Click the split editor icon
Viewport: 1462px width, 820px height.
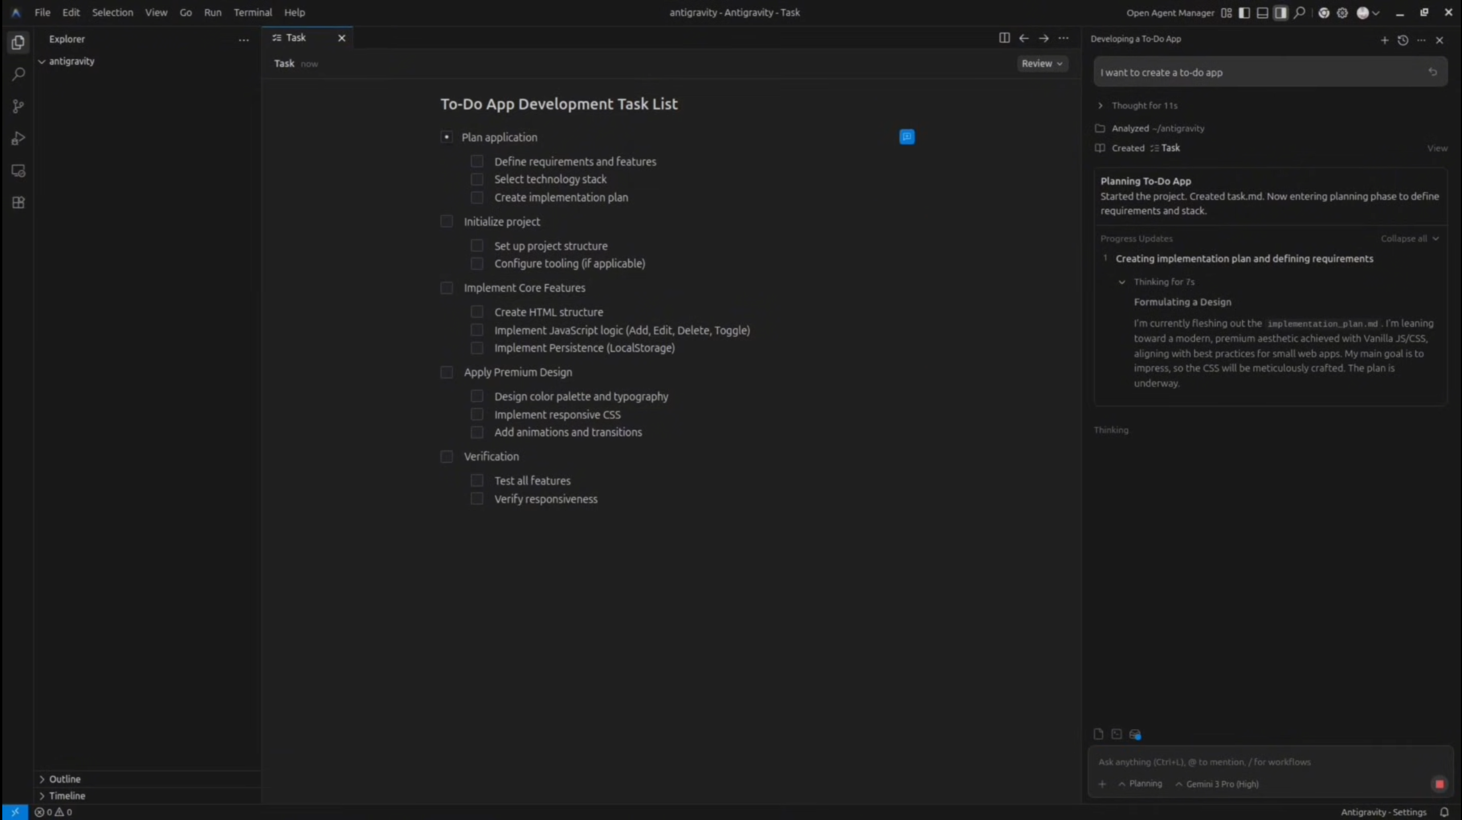(x=1004, y=38)
